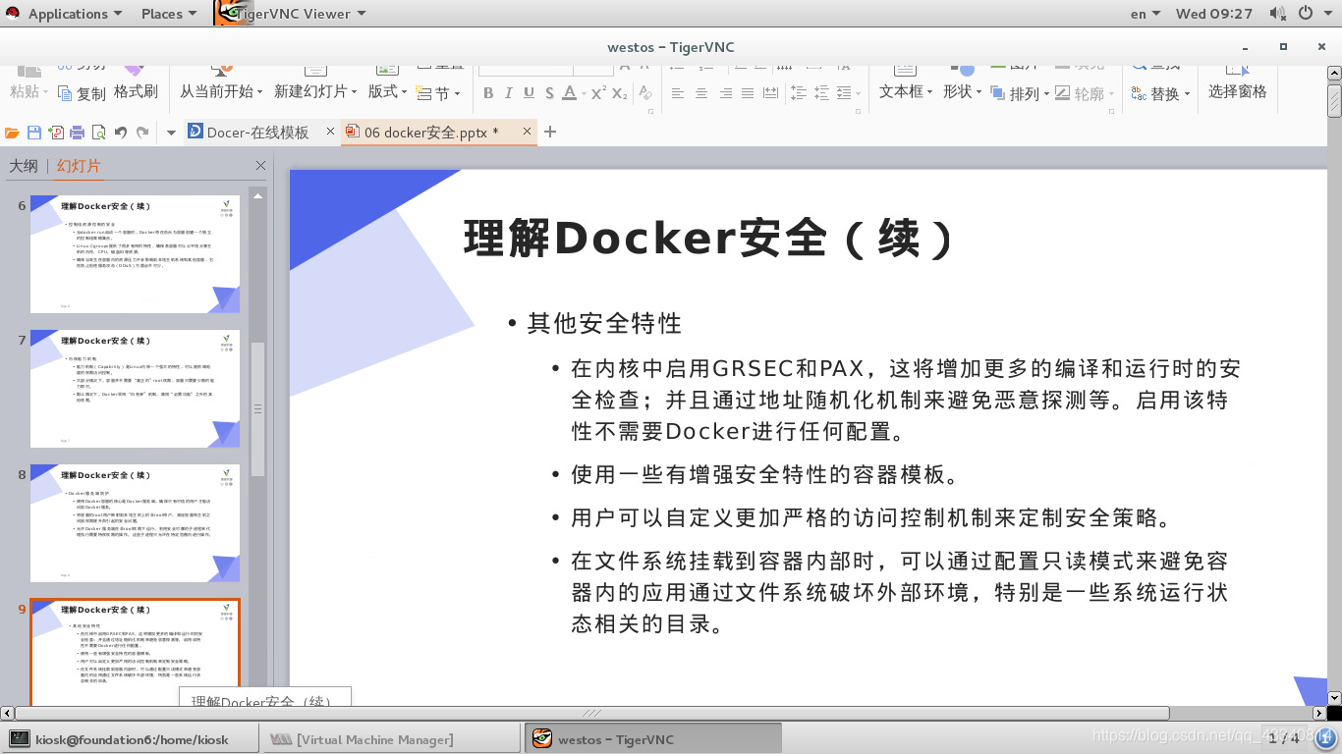The image size is (1342, 754).
Task: Click the horizontal scrollbar below the slide
Action: (x=591, y=714)
